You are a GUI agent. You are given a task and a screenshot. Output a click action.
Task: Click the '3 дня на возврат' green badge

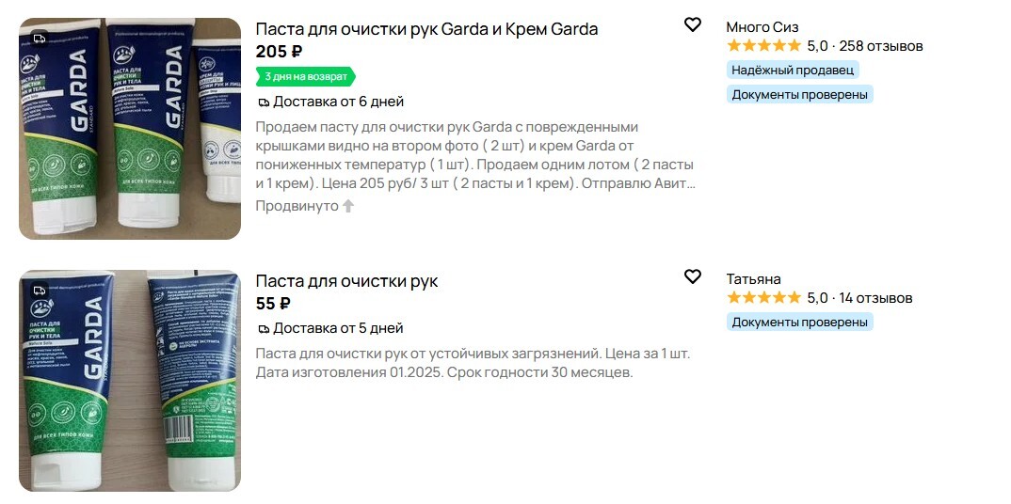[x=306, y=76]
